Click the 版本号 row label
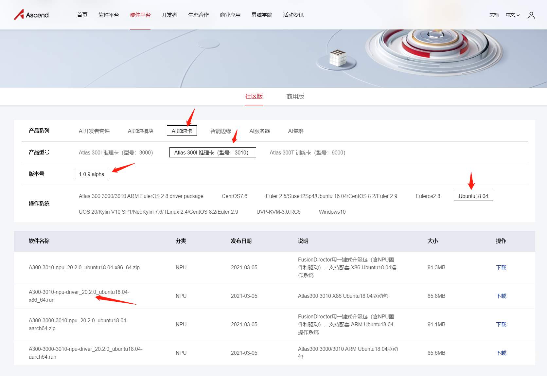Viewport: 547px width, 376px height. click(36, 174)
